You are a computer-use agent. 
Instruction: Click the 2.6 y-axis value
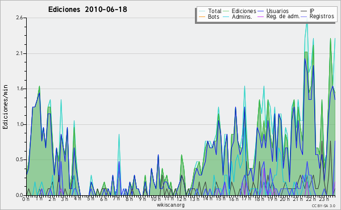(x=19, y=18)
